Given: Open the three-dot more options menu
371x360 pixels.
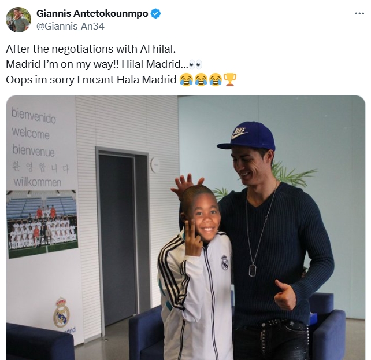Looking at the screenshot, I should 359,14.
